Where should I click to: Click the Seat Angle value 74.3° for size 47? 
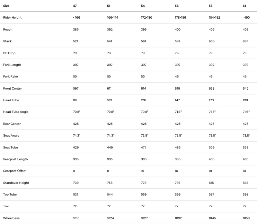[77, 135]
